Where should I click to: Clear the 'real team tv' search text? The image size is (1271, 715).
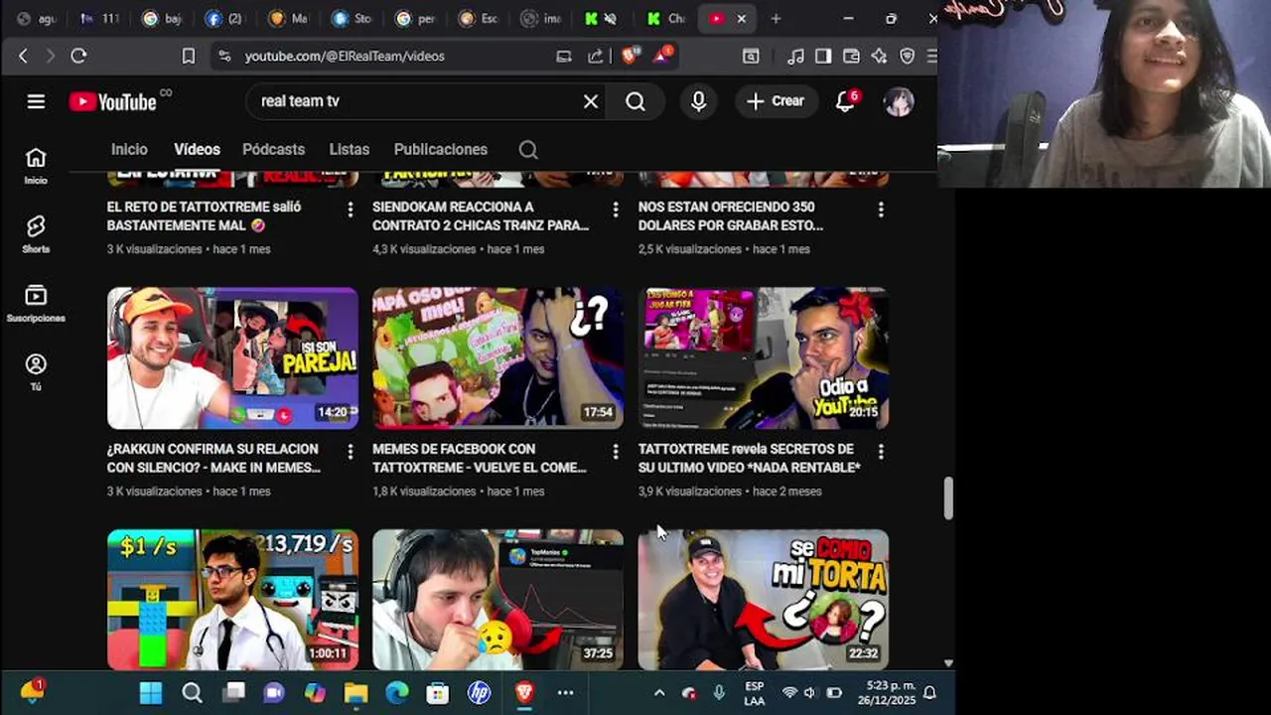[591, 101]
